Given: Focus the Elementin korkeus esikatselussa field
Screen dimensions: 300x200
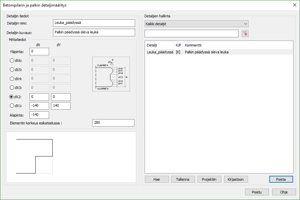Looking at the screenshot, I should pos(113,123).
